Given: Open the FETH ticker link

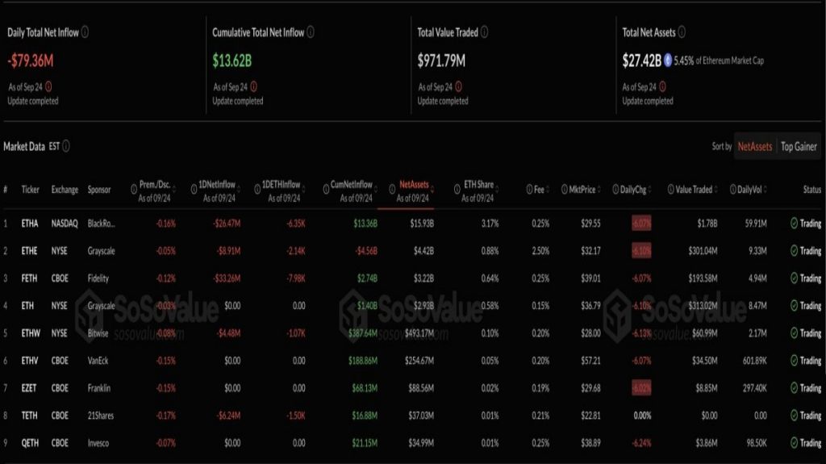Looking at the screenshot, I should pyautogui.click(x=30, y=278).
